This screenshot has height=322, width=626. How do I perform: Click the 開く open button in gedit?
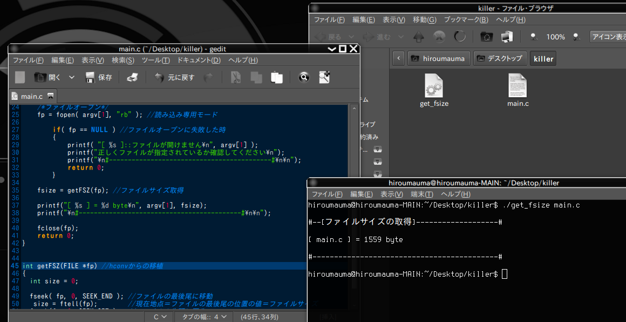(47, 77)
